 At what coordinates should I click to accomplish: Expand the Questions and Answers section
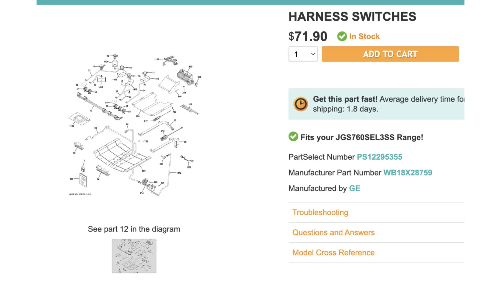[333, 232]
